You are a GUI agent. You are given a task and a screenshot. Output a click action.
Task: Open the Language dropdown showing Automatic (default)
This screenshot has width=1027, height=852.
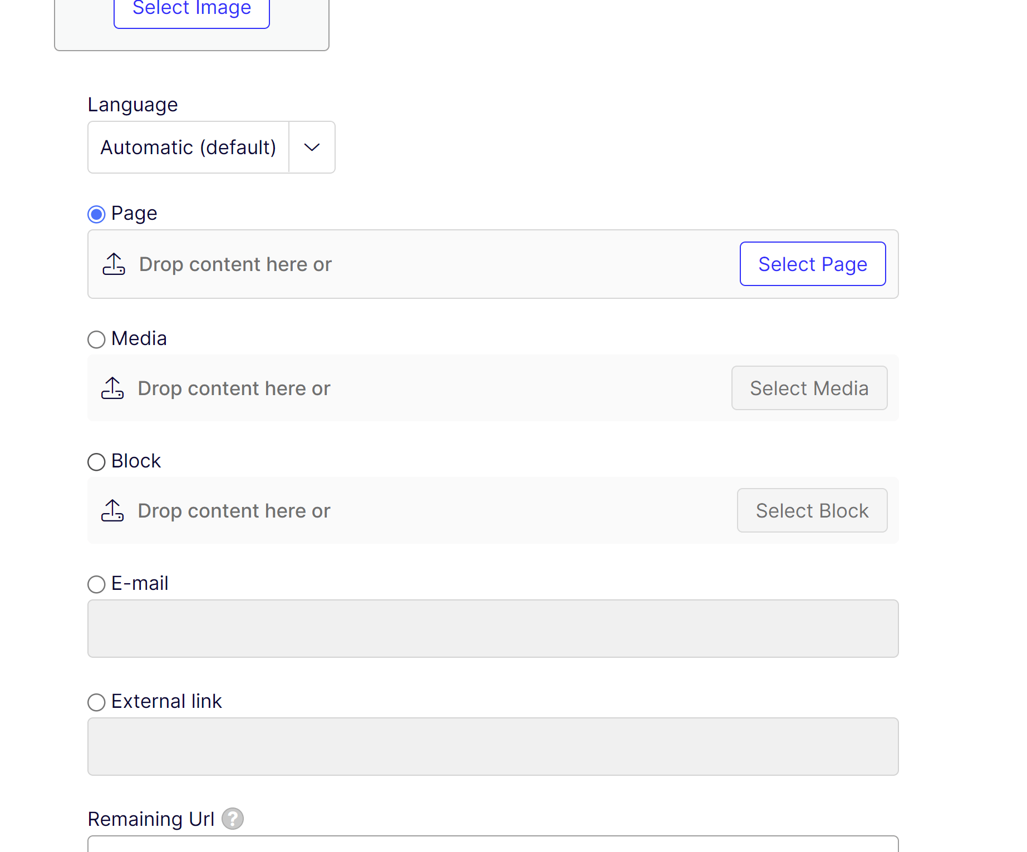click(188, 147)
